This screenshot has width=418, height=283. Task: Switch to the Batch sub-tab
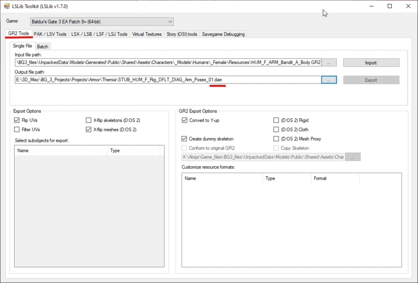(42, 46)
